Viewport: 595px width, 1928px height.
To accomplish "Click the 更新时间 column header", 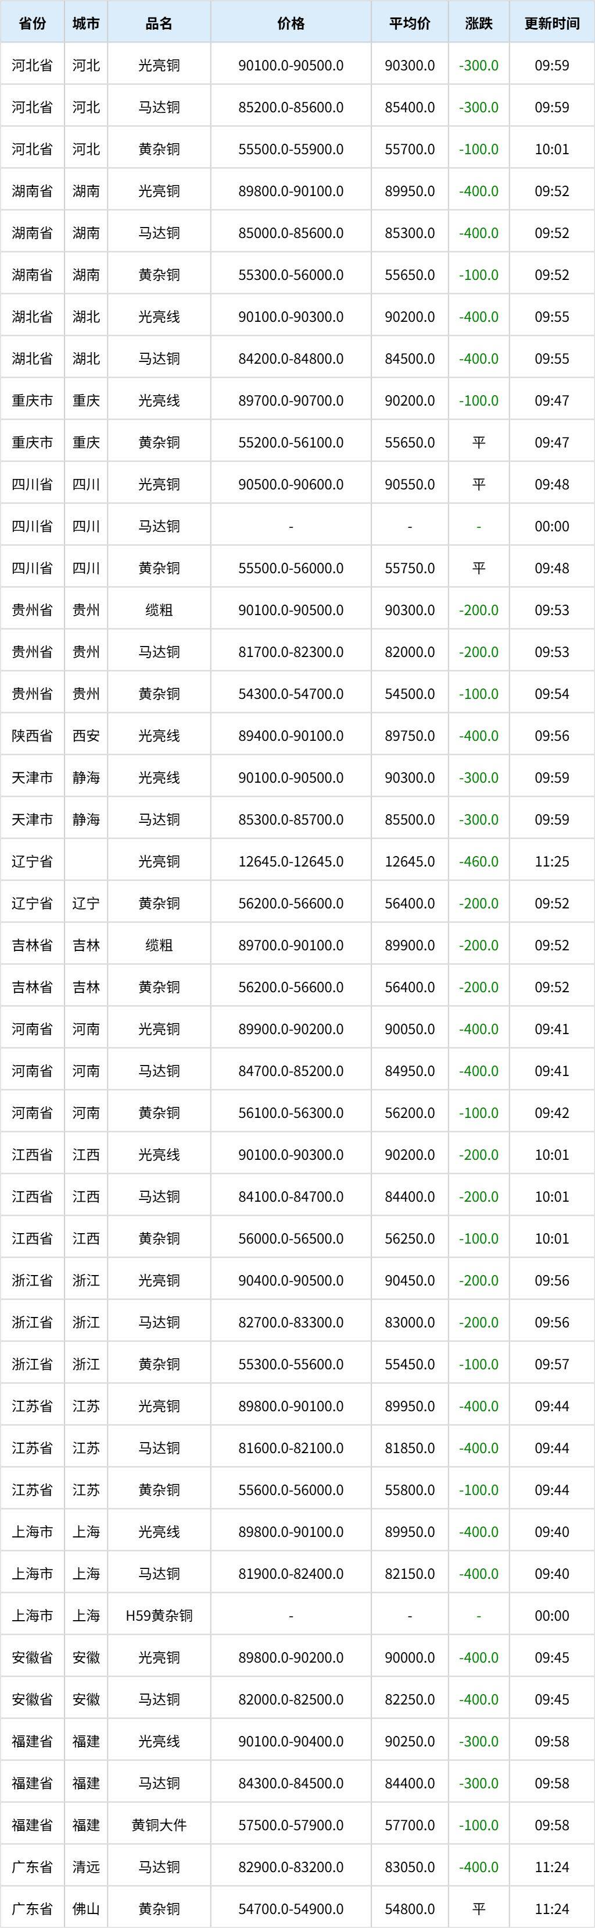I will (x=551, y=23).
